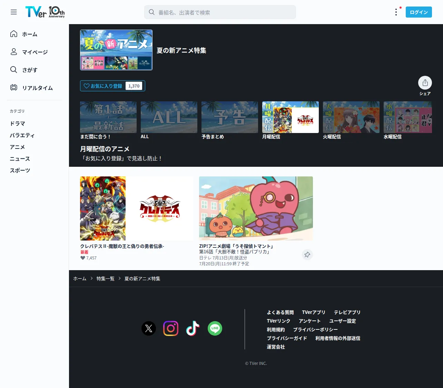
Task: Open TVer's X (Twitter) account
Action: (149, 328)
